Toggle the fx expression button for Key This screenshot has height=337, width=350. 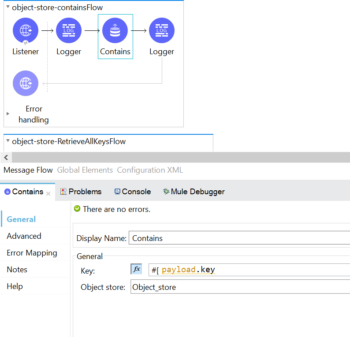(x=137, y=269)
